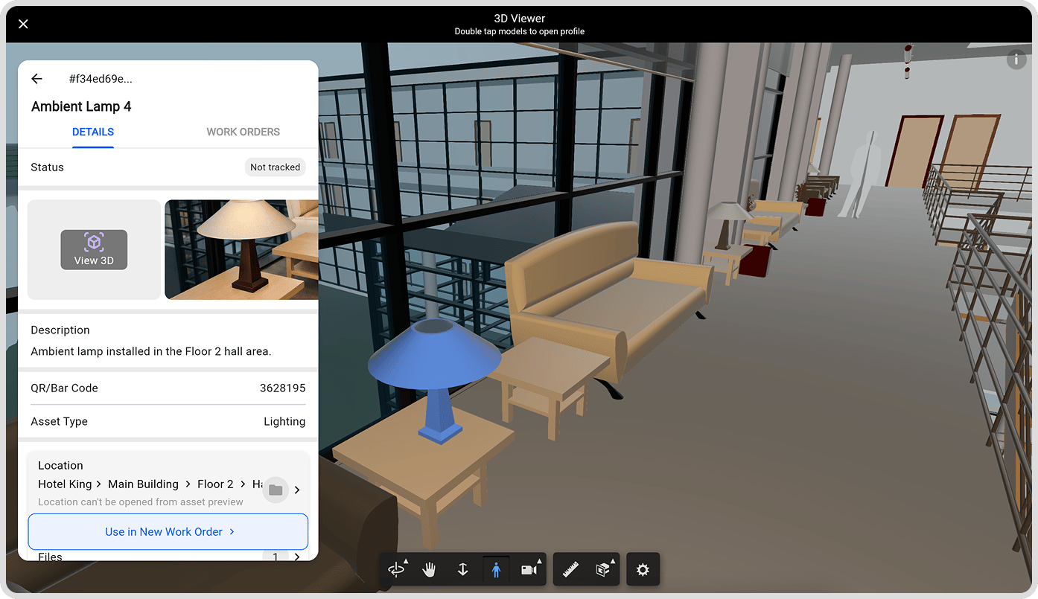1038x599 pixels.
Task: Select the ruler measure tool
Action: [571, 570]
